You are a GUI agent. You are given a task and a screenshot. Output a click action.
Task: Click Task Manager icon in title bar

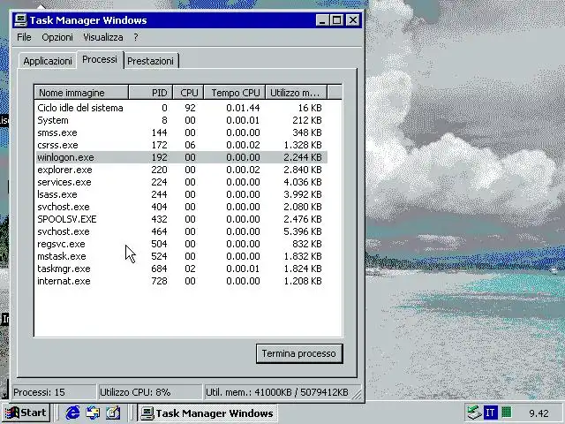21,20
